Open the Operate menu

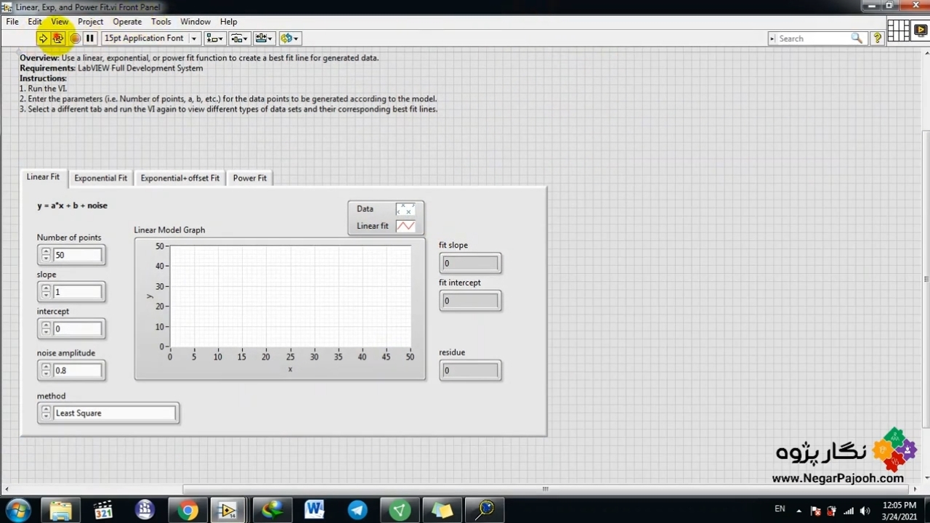pos(127,22)
